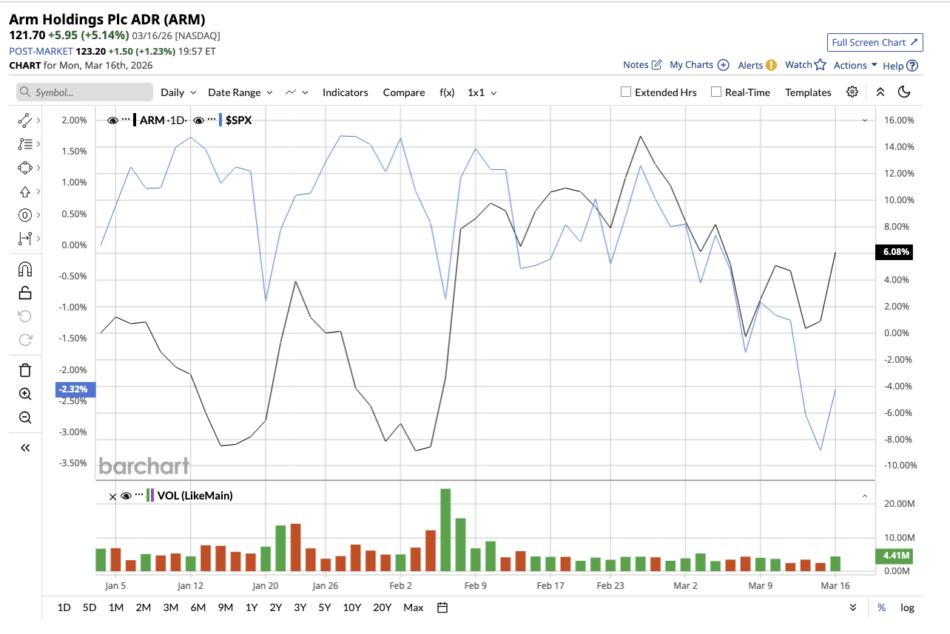Click the My Charts plus icon
Screen dimensions: 950x634
(x=724, y=65)
